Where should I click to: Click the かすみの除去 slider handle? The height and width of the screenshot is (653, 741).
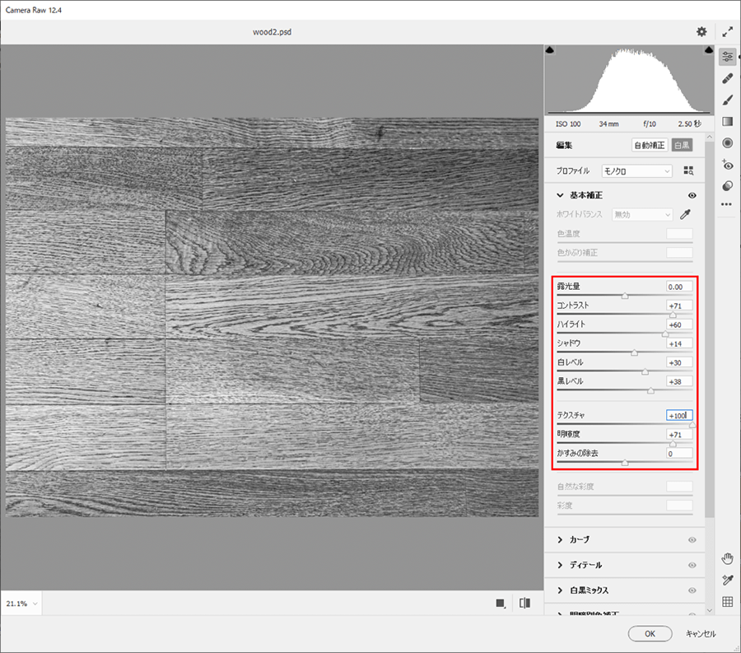pyautogui.click(x=625, y=463)
